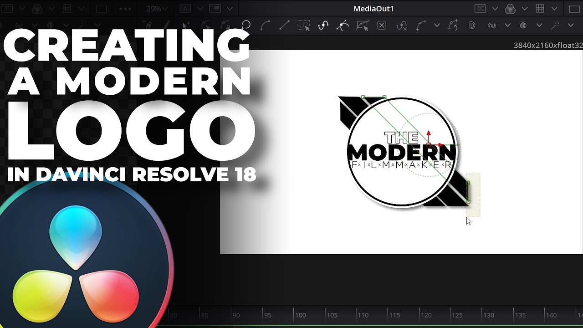583x328 pixels.
Task: Click the magic wand icon in right toolbar
Action: coord(555,26)
